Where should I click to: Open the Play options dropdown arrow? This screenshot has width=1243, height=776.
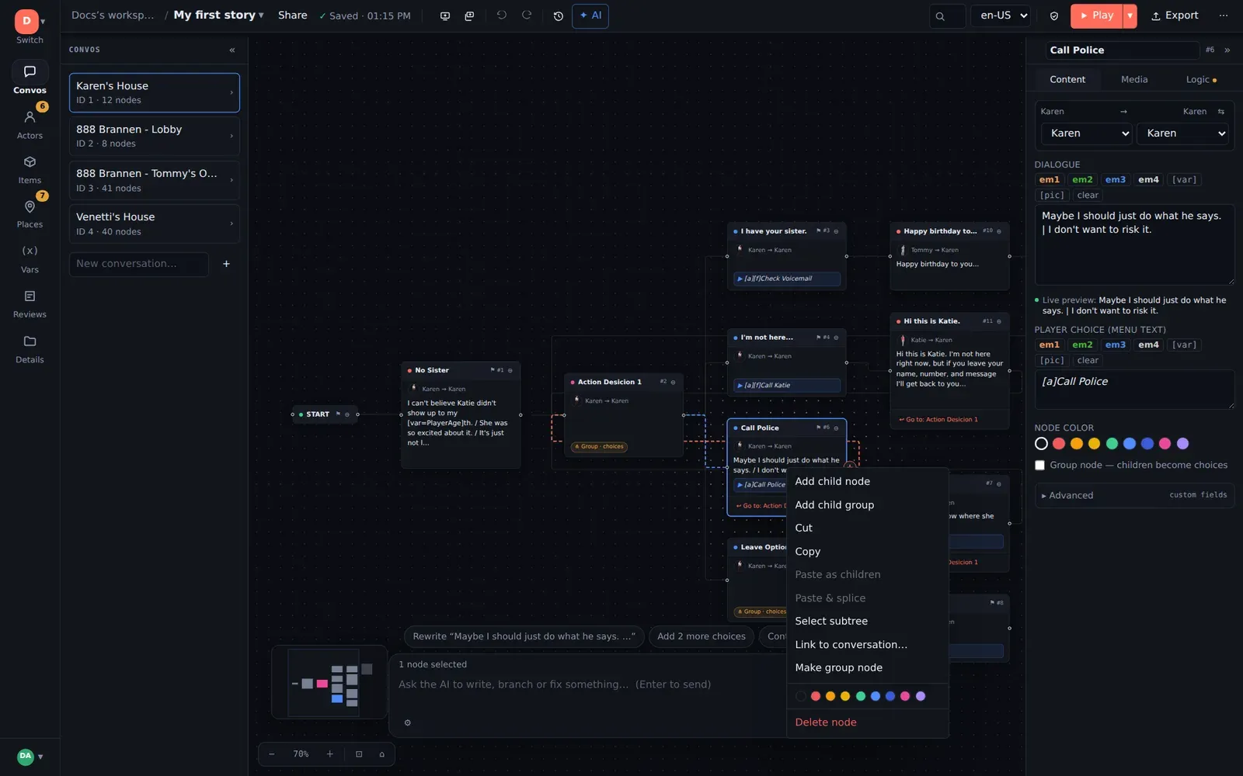click(1130, 16)
